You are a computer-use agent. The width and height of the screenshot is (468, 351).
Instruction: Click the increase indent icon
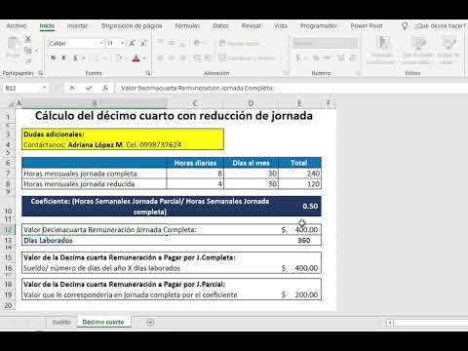(208, 58)
